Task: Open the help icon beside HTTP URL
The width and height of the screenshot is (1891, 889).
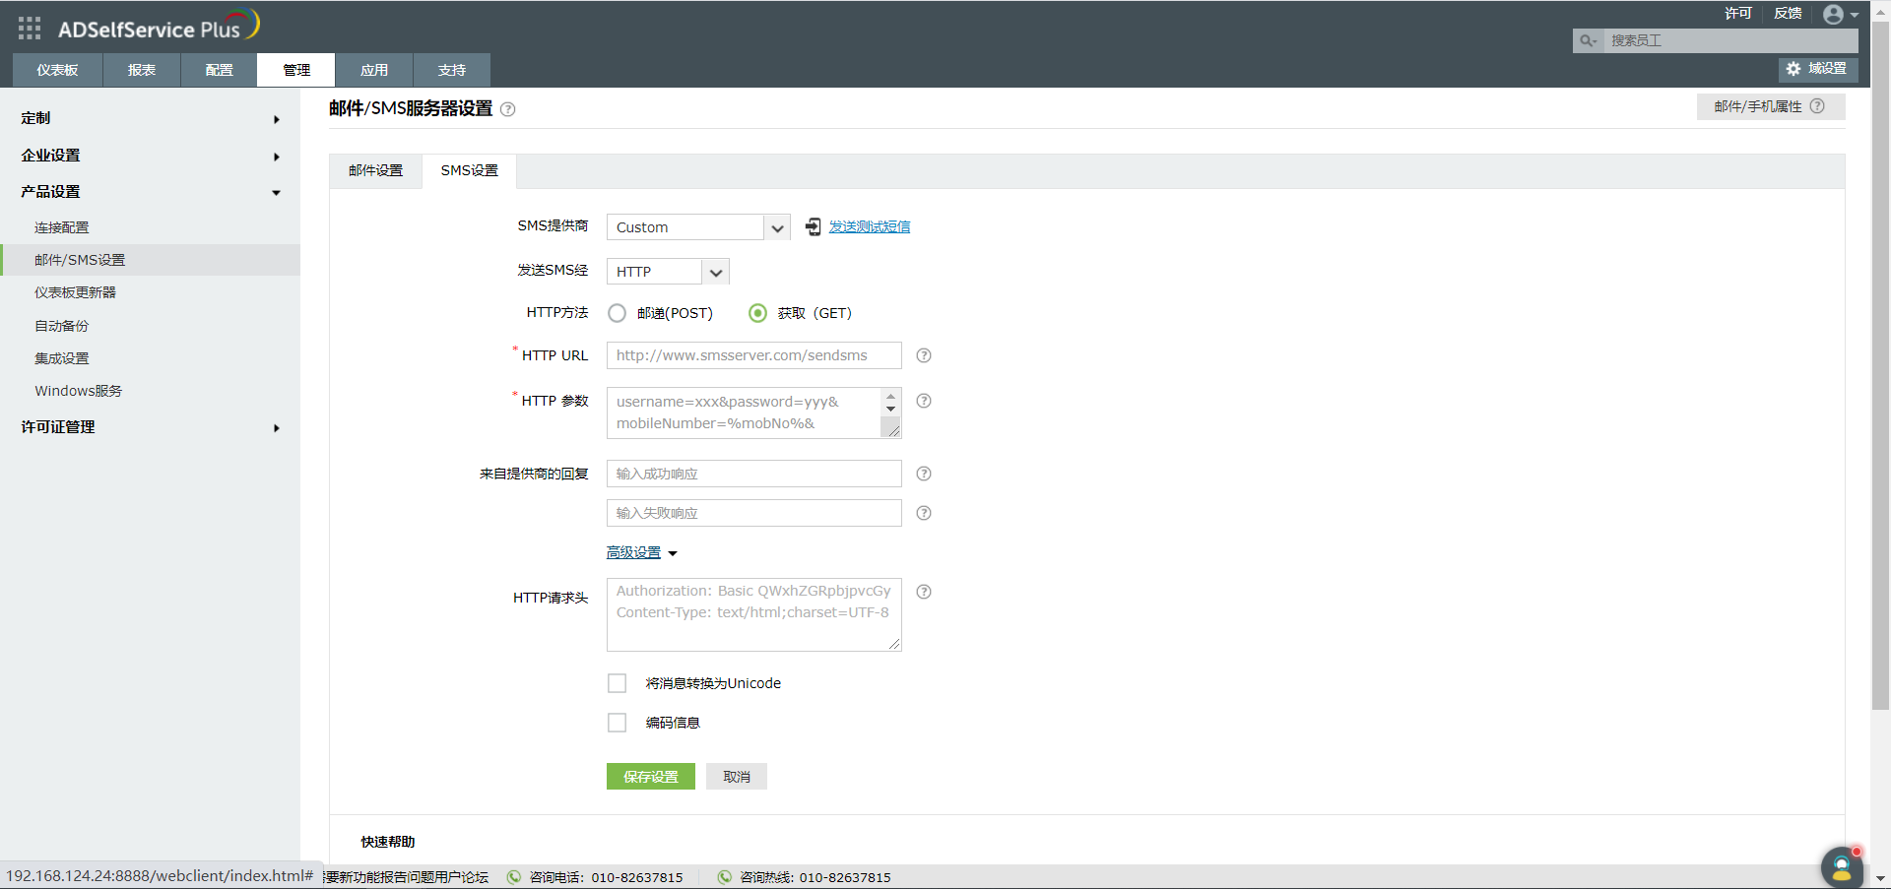Action: (x=924, y=355)
